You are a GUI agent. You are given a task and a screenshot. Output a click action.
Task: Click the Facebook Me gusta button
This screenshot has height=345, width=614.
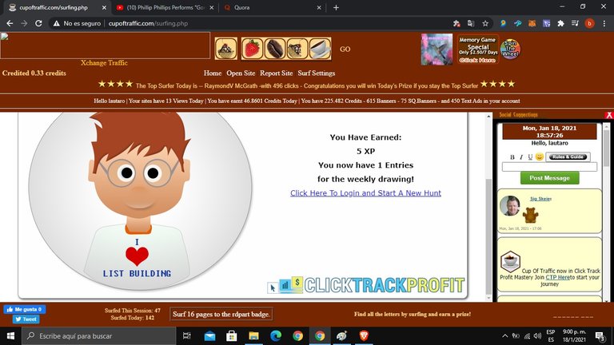pos(25,309)
